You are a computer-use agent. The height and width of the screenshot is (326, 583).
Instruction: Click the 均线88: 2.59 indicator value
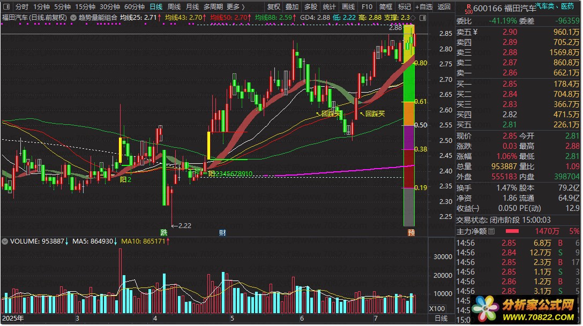pos(274,18)
